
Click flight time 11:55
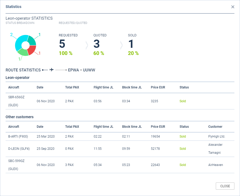coord(97,149)
